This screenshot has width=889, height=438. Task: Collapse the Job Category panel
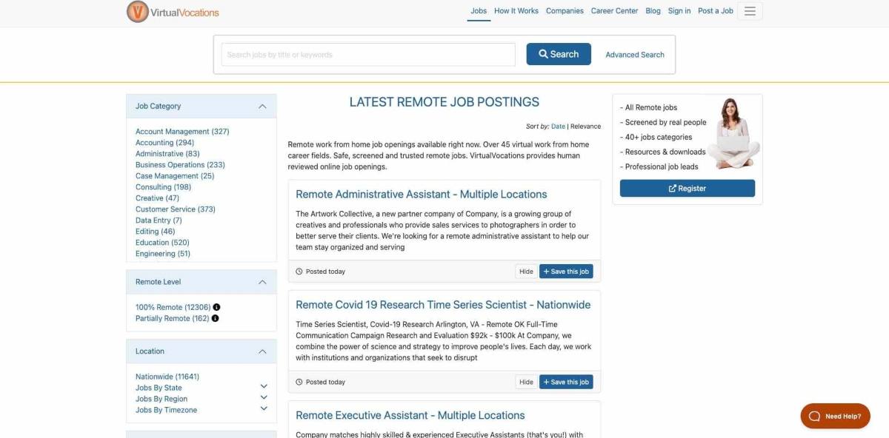pos(262,107)
